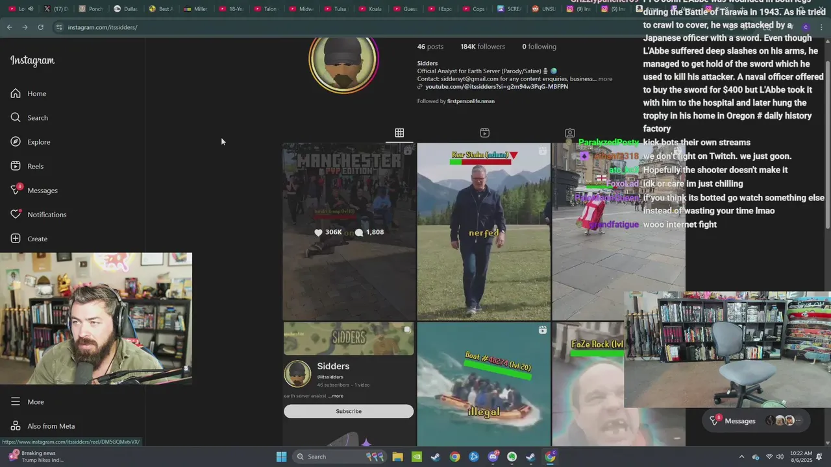Viewport: 831px width, 467px height.
Task: Open the Boat #48274 'illegal' reel
Action: click(x=484, y=384)
